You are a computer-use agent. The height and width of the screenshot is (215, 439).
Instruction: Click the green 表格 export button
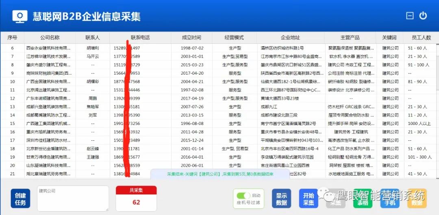(363, 198)
